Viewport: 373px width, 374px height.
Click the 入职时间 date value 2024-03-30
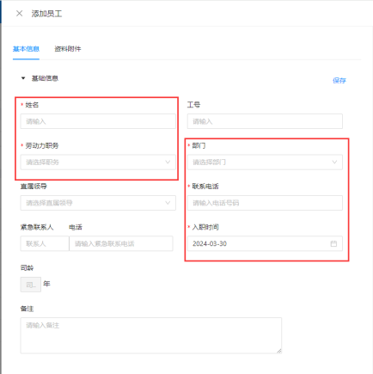(210, 243)
